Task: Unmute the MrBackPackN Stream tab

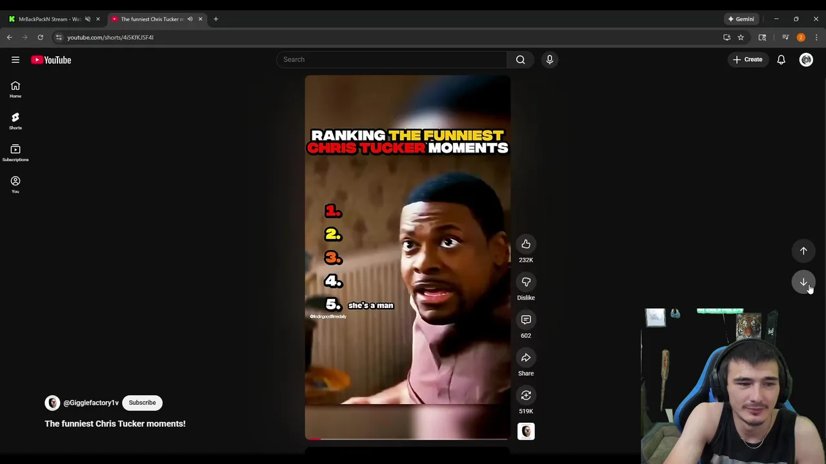Action: click(x=88, y=19)
